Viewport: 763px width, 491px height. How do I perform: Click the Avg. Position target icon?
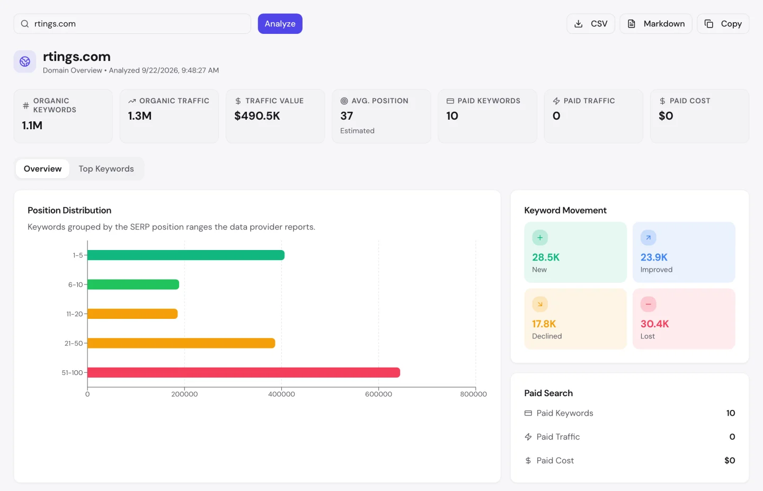(344, 101)
